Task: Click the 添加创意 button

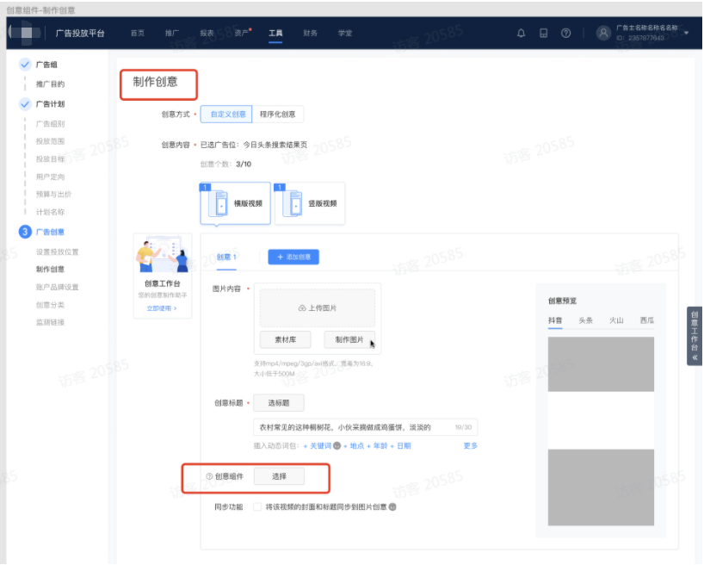Action: coord(292,256)
